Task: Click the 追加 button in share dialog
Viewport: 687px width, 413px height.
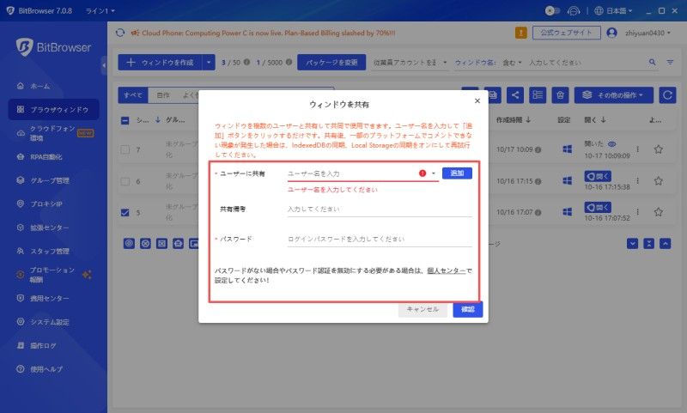Action: pyautogui.click(x=457, y=173)
